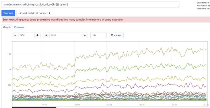Click the minus icon to decrease the range
The width and height of the screenshot is (210, 108).
click(x=15, y=35)
